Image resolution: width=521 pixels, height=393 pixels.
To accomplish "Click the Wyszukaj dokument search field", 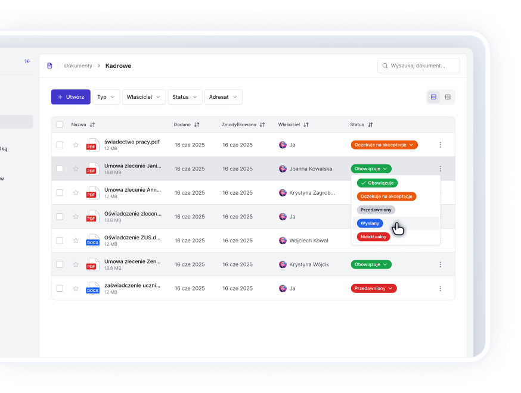I will pos(422,65).
